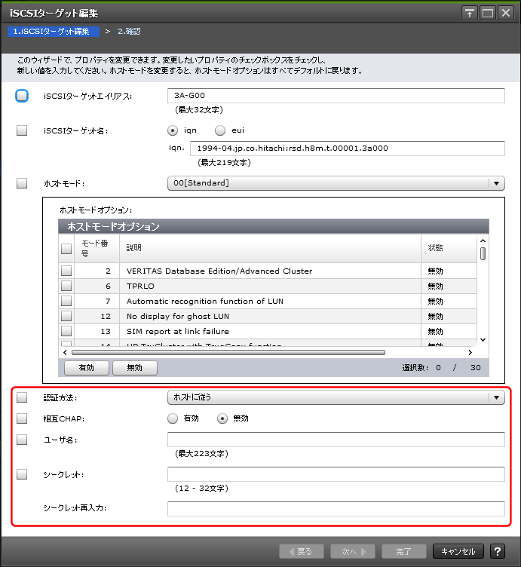Go to wizard step 2.確認

(x=129, y=32)
